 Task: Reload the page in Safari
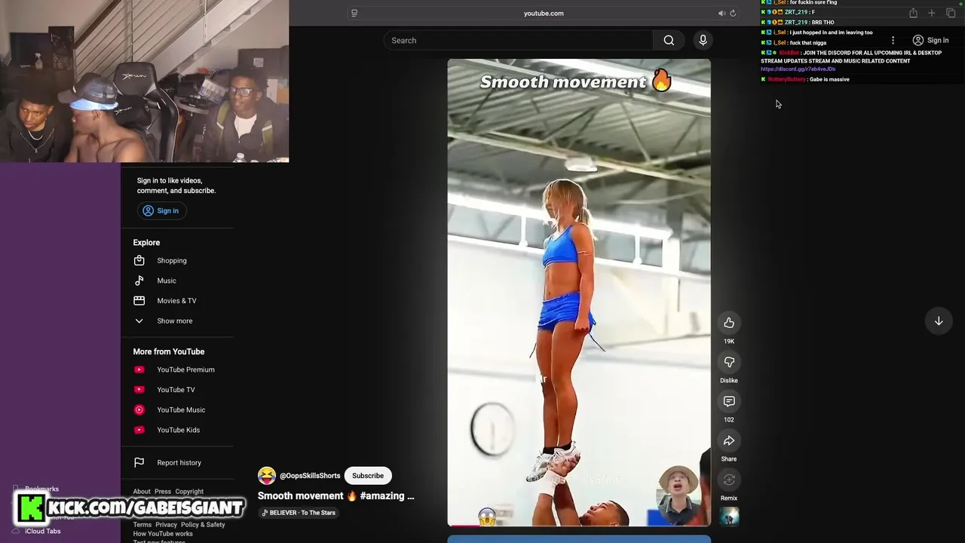[733, 13]
